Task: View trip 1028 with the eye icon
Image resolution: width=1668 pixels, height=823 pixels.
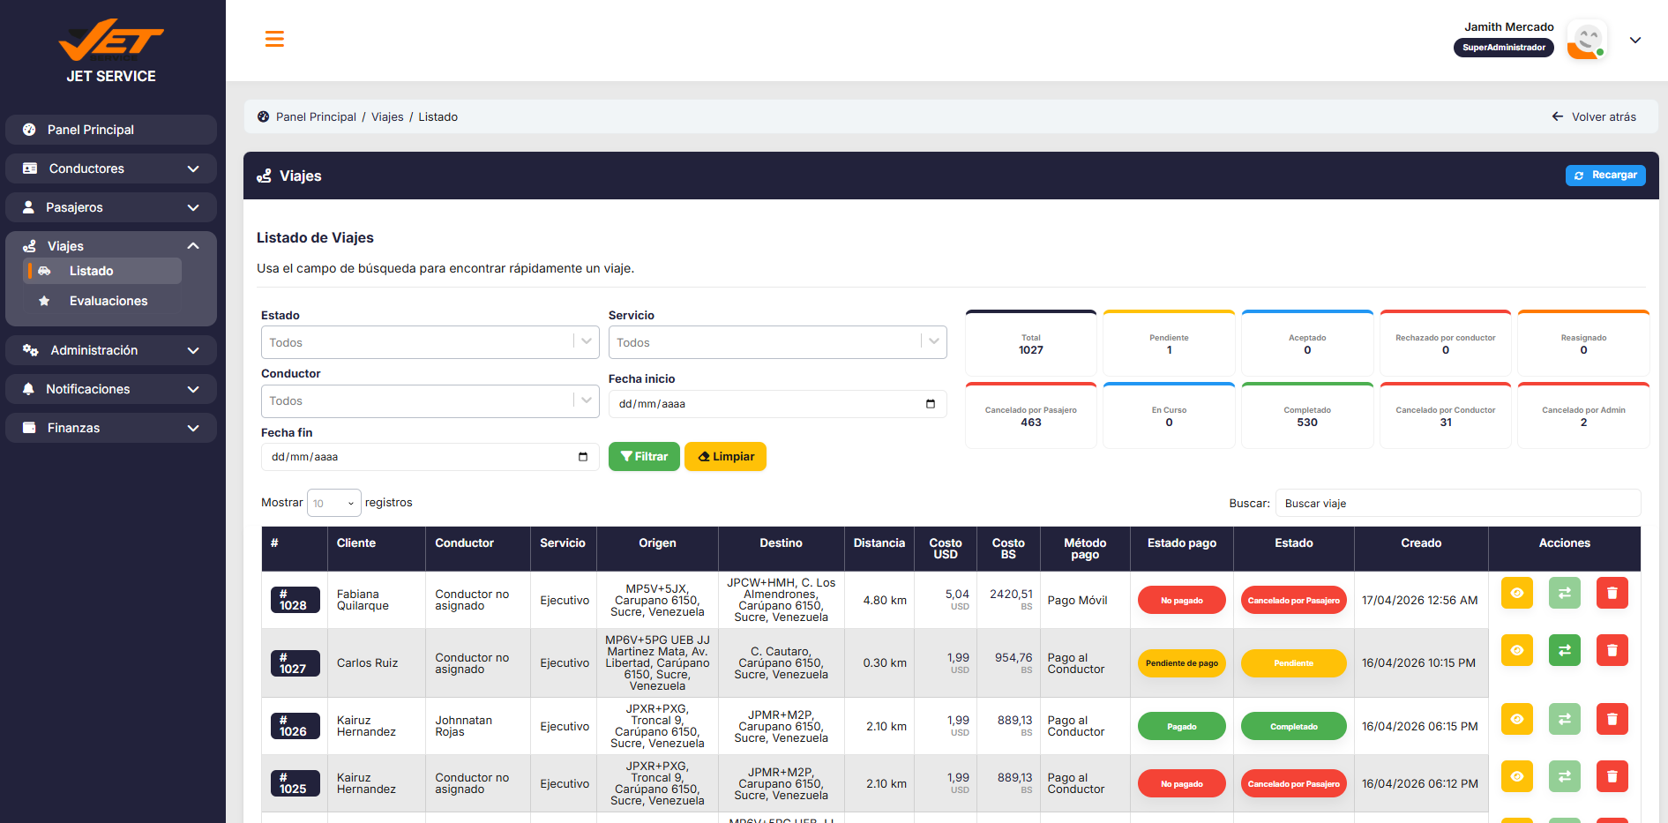Action: point(1517,593)
